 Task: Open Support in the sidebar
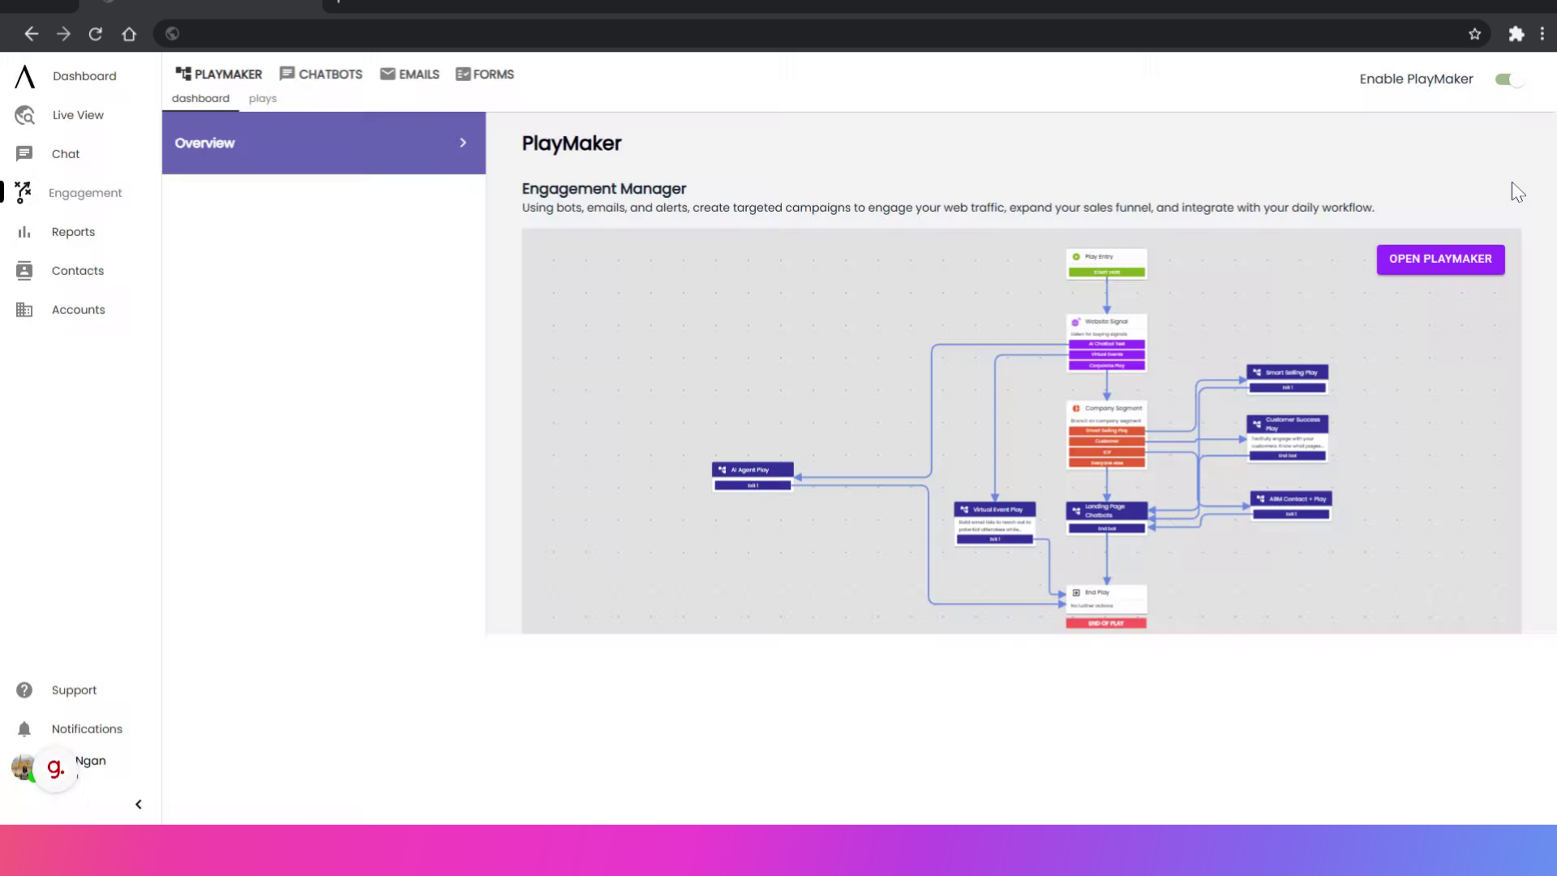(74, 690)
